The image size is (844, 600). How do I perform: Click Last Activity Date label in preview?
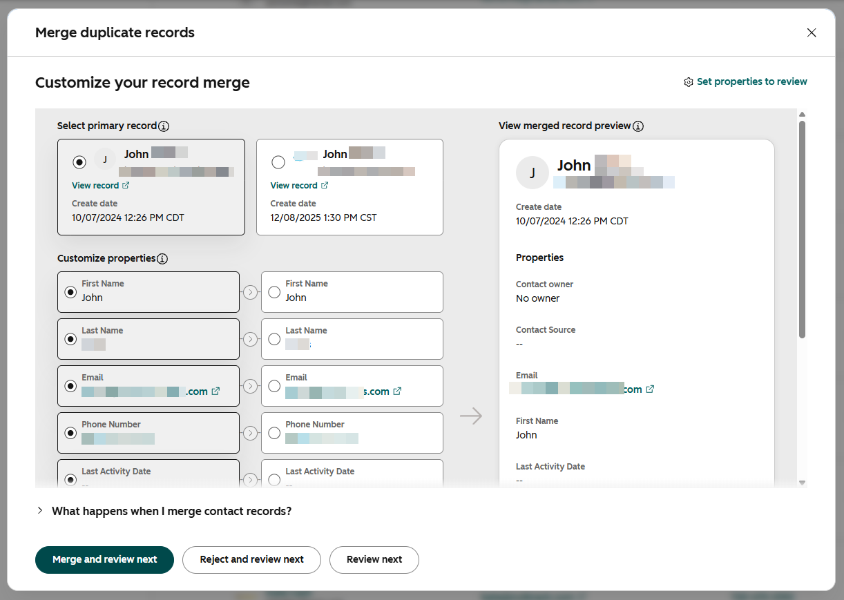(x=550, y=467)
